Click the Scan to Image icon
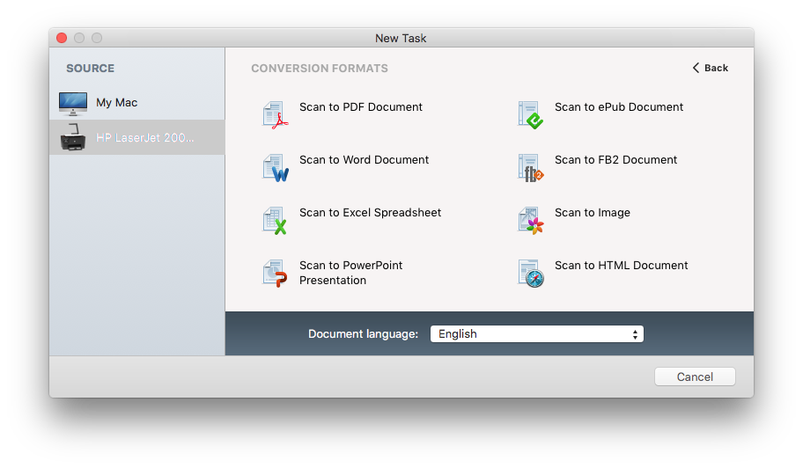 (x=531, y=221)
